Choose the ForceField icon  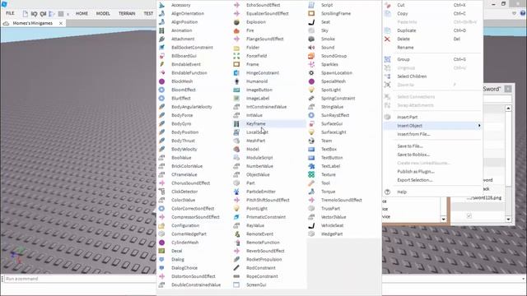236,56
